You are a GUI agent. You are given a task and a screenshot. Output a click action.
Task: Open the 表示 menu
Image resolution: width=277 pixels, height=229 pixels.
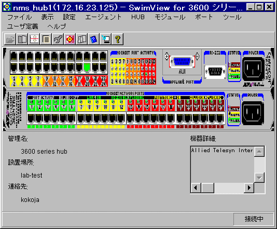pos(47,17)
